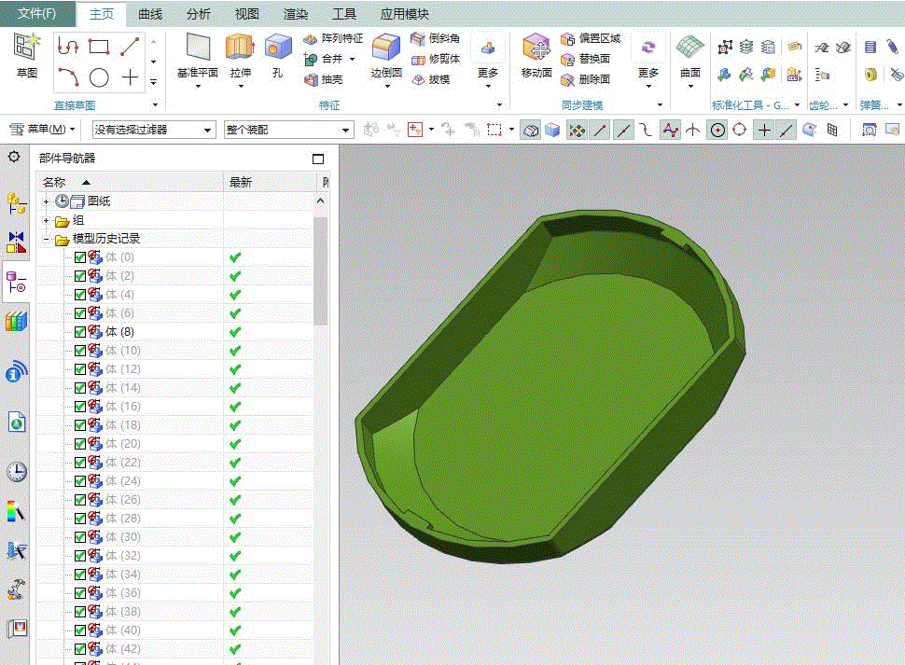Open the reuse library books icon

[x=16, y=321]
